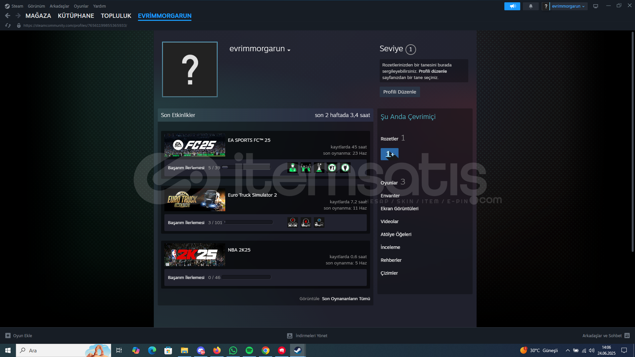Click second Euro Truck Simulator 2 achievement icon
635x357 pixels.
click(306, 222)
